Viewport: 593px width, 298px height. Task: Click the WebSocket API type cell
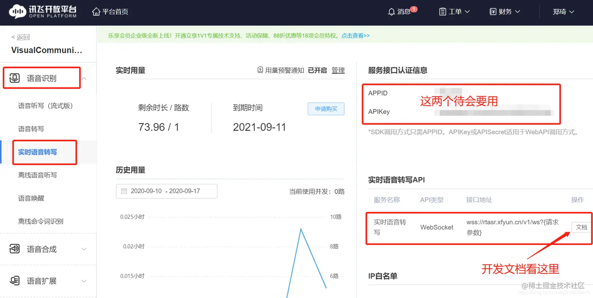coord(437,227)
